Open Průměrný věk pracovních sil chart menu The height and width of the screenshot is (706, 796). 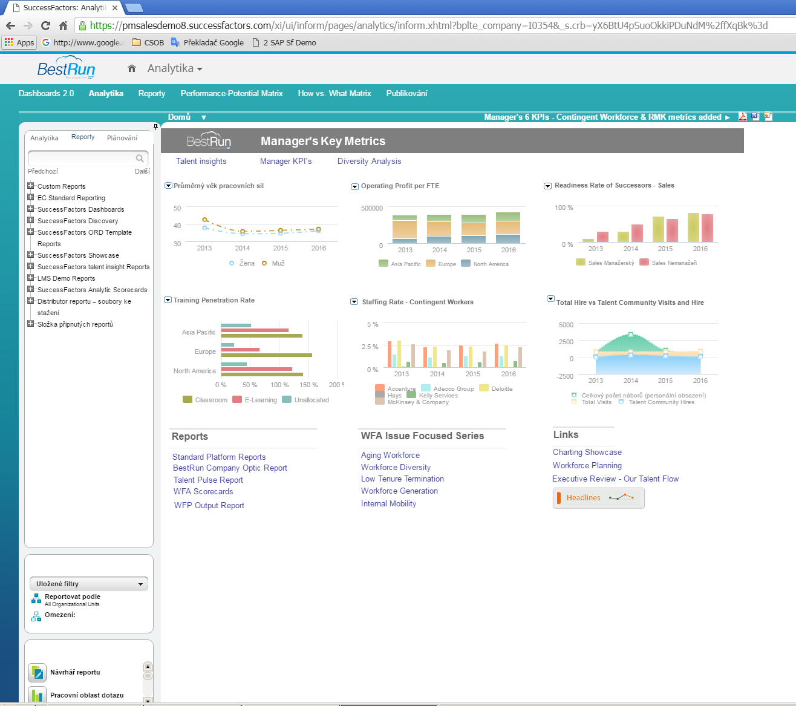tap(168, 186)
